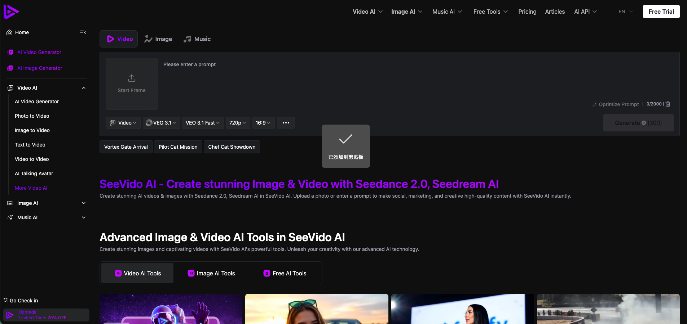Viewport: 687px width, 324px height.
Task: Switch to the Video tab
Action: click(119, 39)
